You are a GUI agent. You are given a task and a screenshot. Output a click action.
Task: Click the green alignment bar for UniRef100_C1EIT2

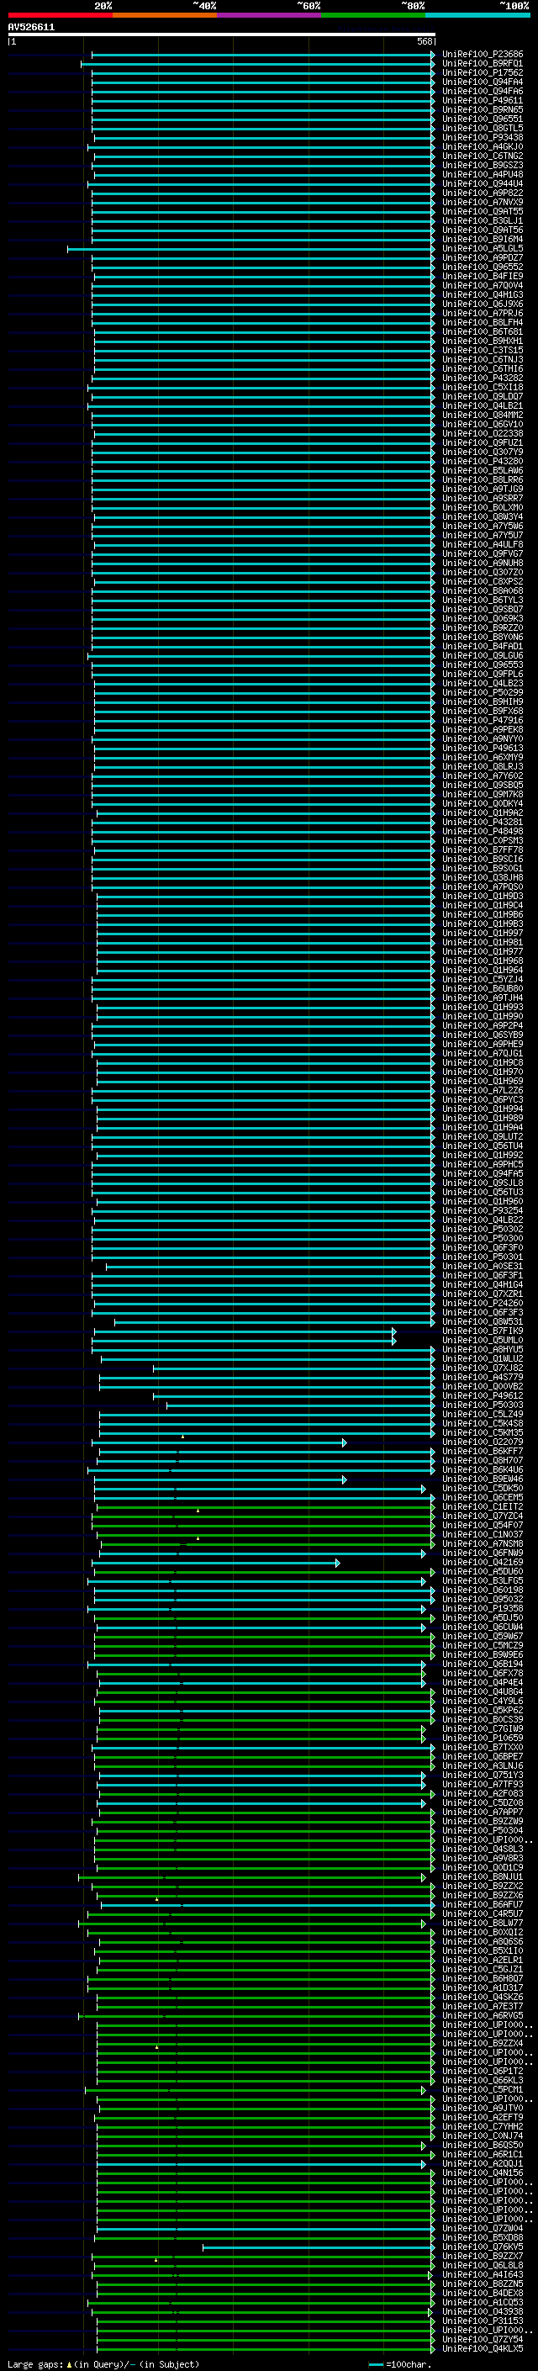tap(264, 1506)
